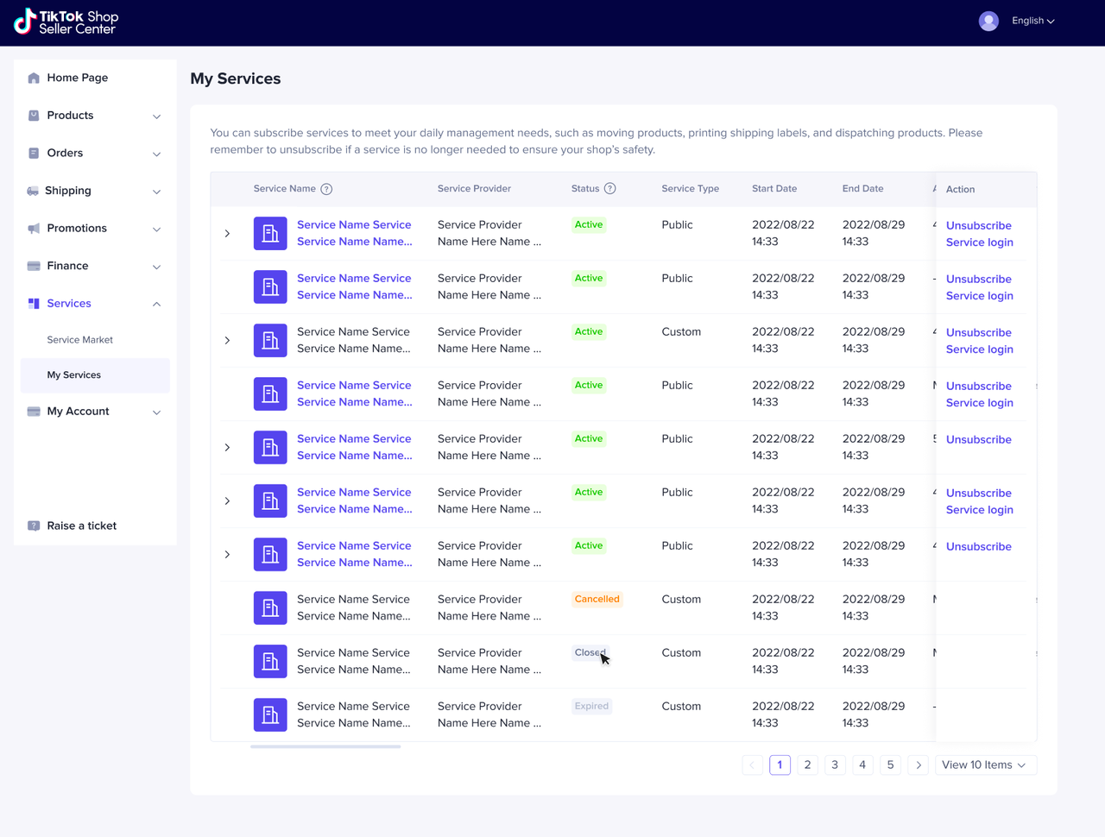Go to page 3 of results
Viewport: 1105px width, 837px height.
click(x=835, y=765)
